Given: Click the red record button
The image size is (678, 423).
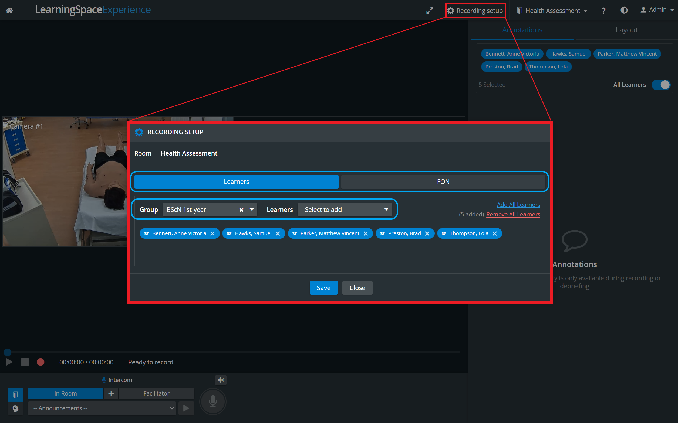Looking at the screenshot, I should click(x=41, y=362).
